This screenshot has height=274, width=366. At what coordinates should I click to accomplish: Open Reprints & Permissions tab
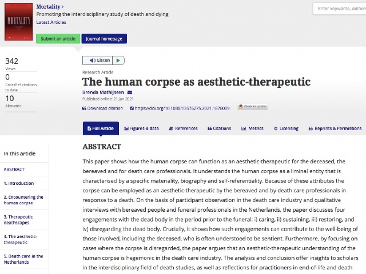pyautogui.click(x=335, y=128)
